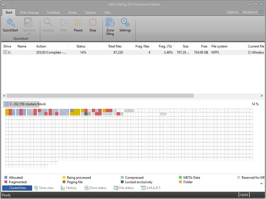Open the Schedule ribbon tab
This screenshot has height=199, width=266.
53,12
